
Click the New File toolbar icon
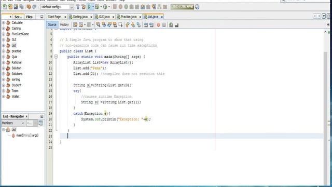(x=5, y=7)
